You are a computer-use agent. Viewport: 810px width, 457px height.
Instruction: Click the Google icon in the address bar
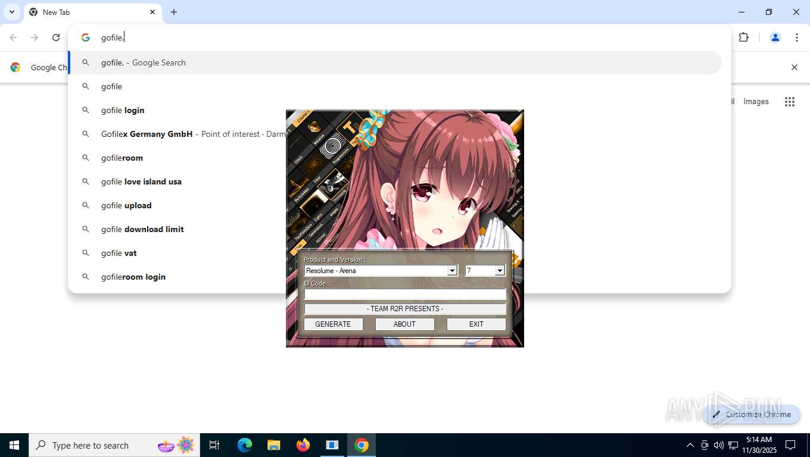pyautogui.click(x=86, y=37)
